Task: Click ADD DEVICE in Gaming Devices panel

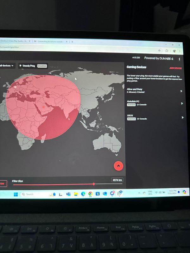Action: [175, 68]
